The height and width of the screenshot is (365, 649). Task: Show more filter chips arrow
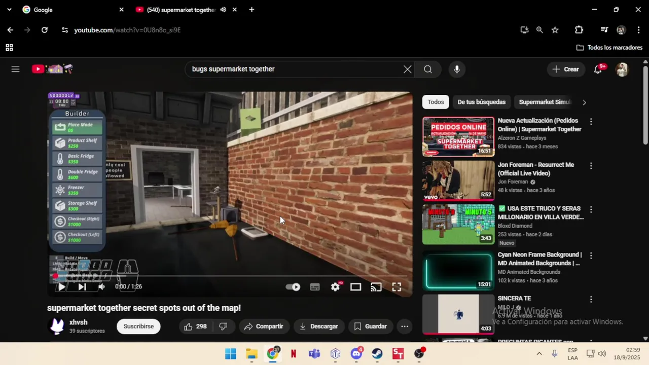click(584, 102)
